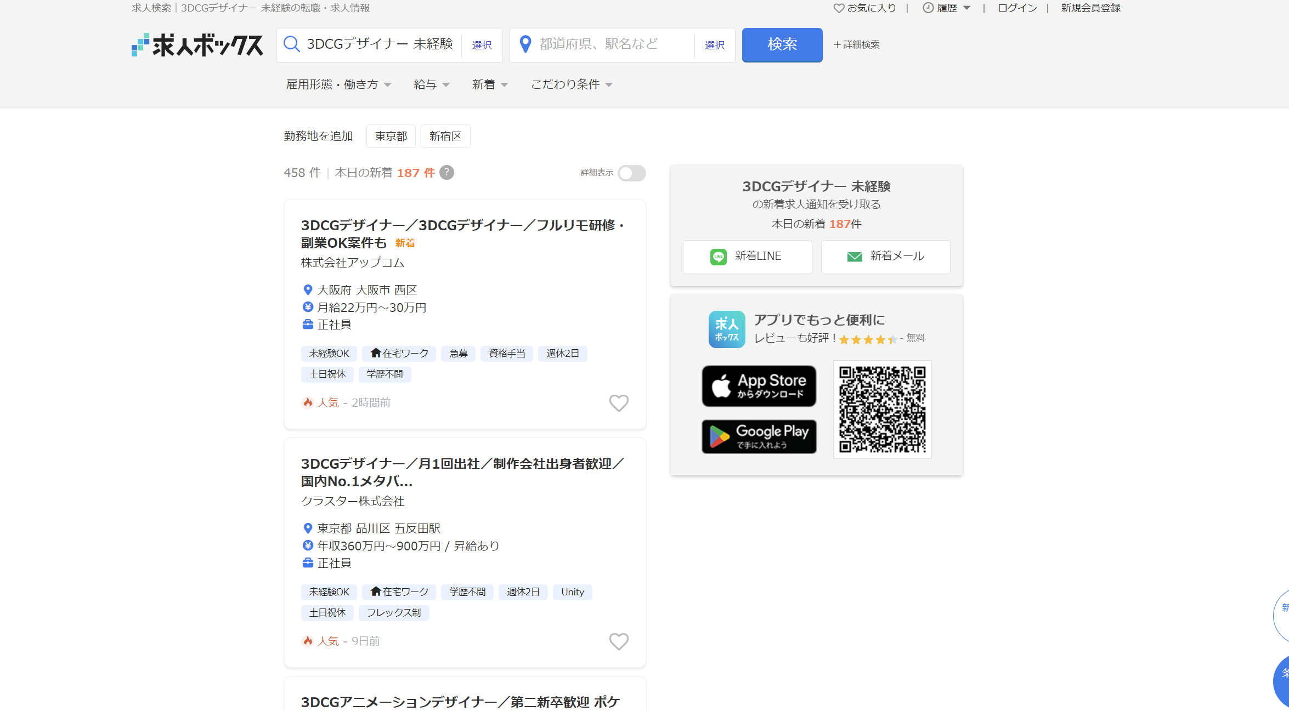This screenshot has width=1289, height=711.
Task: Expand the 給与 filter dropdown
Action: tap(432, 84)
